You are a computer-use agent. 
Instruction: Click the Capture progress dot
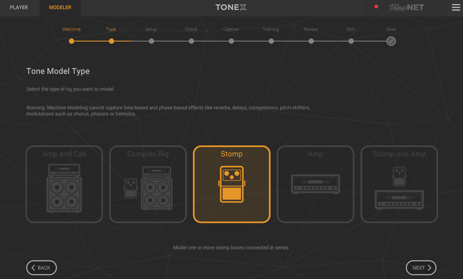click(231, 41)
